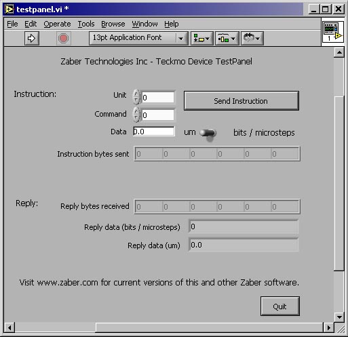The height and width of the screenshot is (337, 348).
Task: Maximize the testpanel.vi window
Action: (x=326, y=9)
